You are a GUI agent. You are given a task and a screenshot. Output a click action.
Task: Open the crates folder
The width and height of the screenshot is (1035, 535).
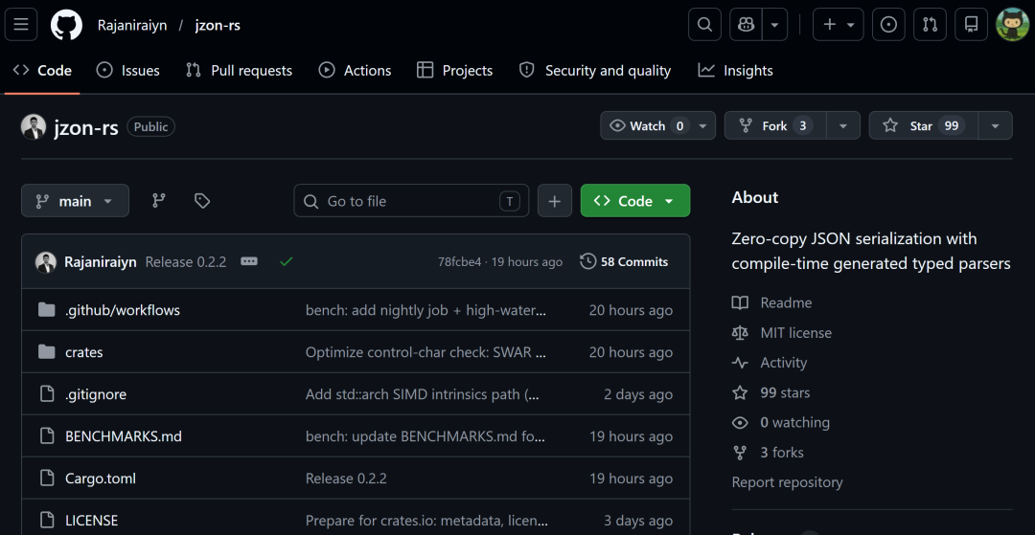(x=83, y=352)
